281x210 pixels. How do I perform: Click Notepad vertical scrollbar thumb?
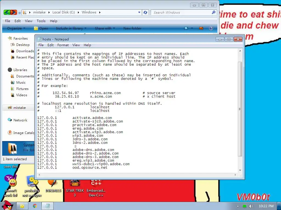[x=240, y=109]
